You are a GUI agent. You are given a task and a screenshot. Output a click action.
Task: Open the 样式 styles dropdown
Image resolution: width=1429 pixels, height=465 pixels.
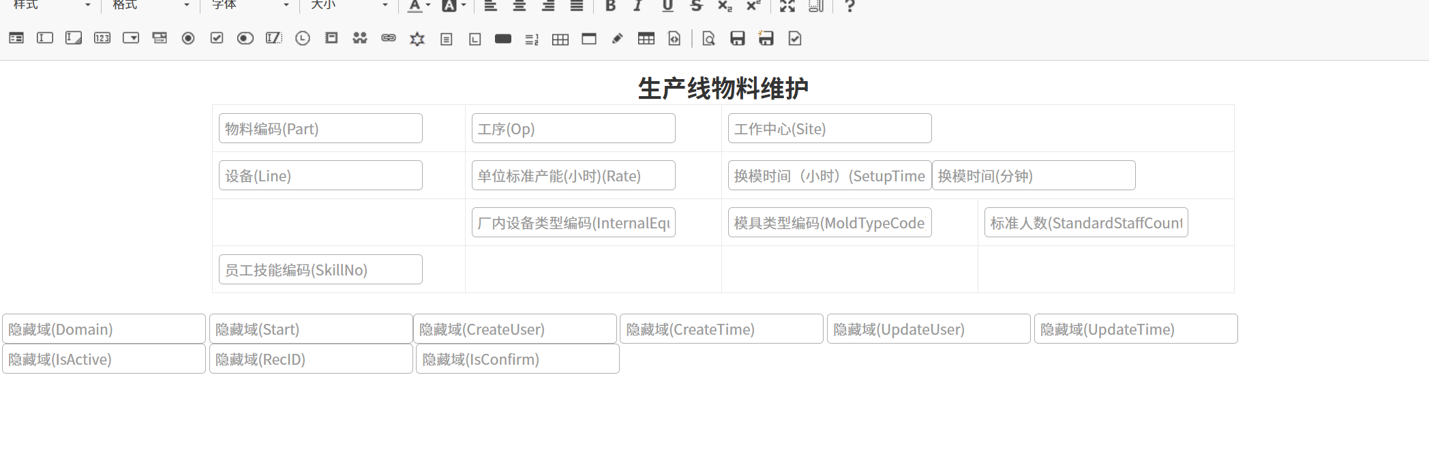tap(52, 5)
